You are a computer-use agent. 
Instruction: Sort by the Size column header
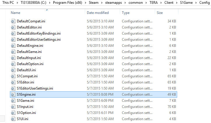click(x=160, y=13)
